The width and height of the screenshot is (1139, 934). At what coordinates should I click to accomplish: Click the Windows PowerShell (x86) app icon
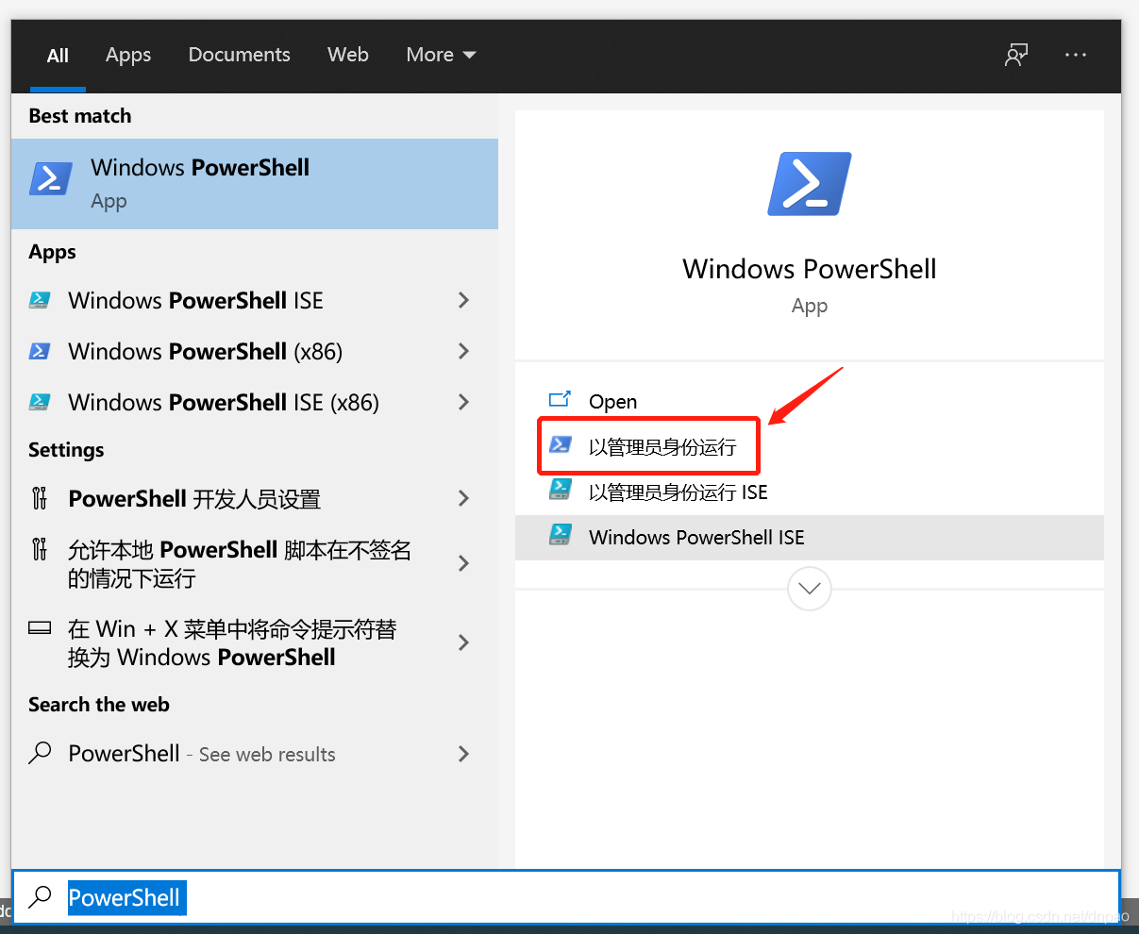pos(40,351)
